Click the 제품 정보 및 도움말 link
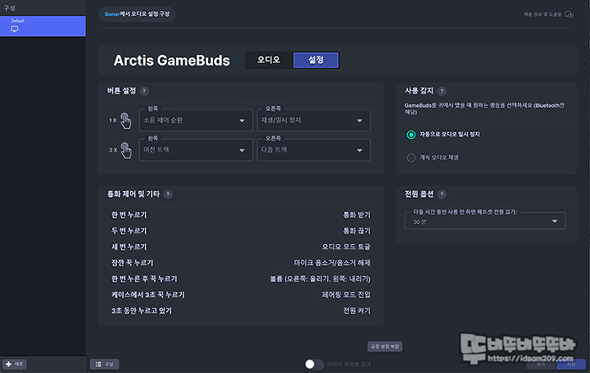The image size is (590, 373). (x=542, y=14)
